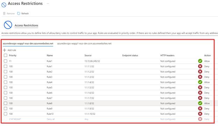Click the Rule7 name cell
Image resolution: width=218 pixels, height=126 pixels.
tap(50, 98)
